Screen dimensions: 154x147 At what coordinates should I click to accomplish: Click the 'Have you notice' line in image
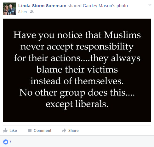pos(77,35)
